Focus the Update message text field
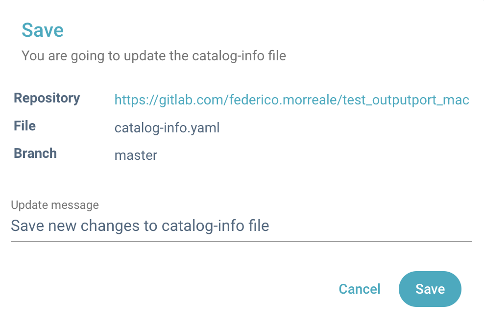 (x=241, y=226)
